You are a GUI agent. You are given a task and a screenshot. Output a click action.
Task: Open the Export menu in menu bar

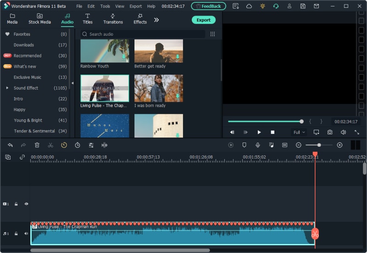(x=136, y=6)
